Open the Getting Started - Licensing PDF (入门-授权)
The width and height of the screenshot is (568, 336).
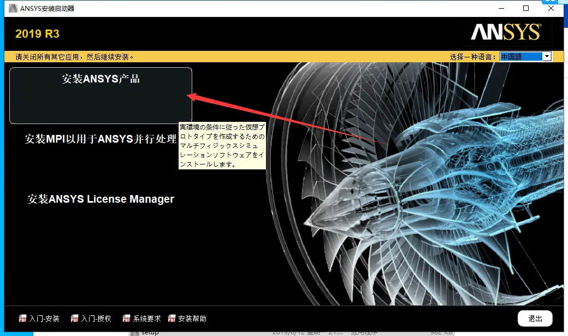click(x=91, y=319)
